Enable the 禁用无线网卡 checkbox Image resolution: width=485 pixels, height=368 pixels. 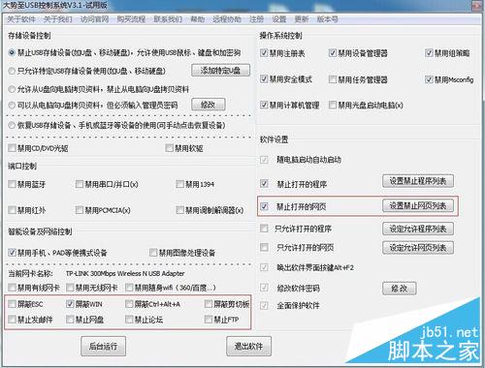tap(70, 288)
